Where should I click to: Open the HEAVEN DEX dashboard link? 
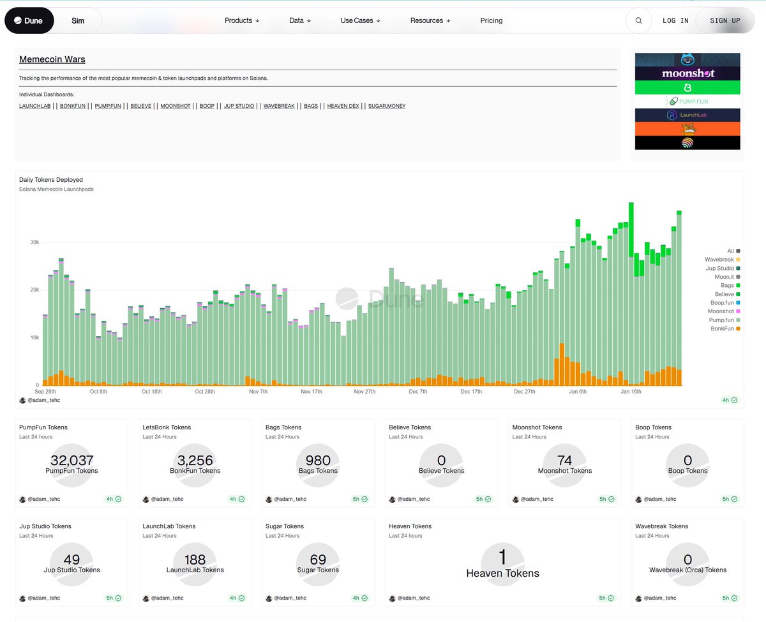click(343, 106)
